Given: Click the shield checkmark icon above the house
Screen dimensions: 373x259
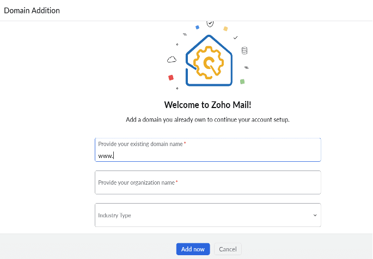Looking at the screenshot, I should tap(210, 23).
